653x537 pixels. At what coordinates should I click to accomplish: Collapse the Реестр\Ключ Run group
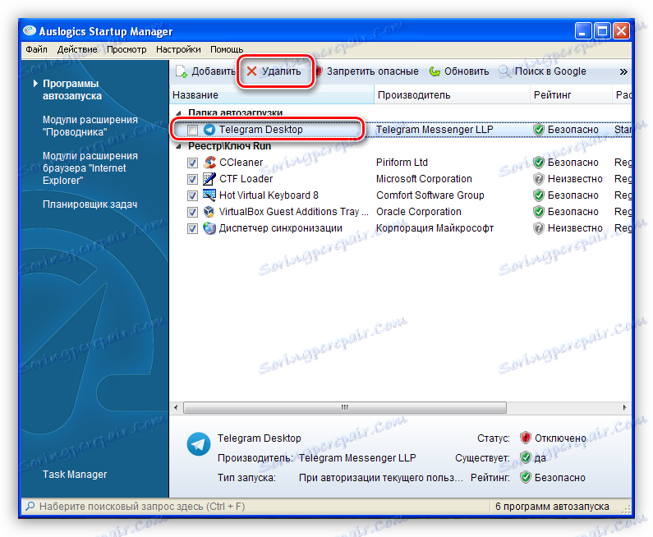(179, 146)
